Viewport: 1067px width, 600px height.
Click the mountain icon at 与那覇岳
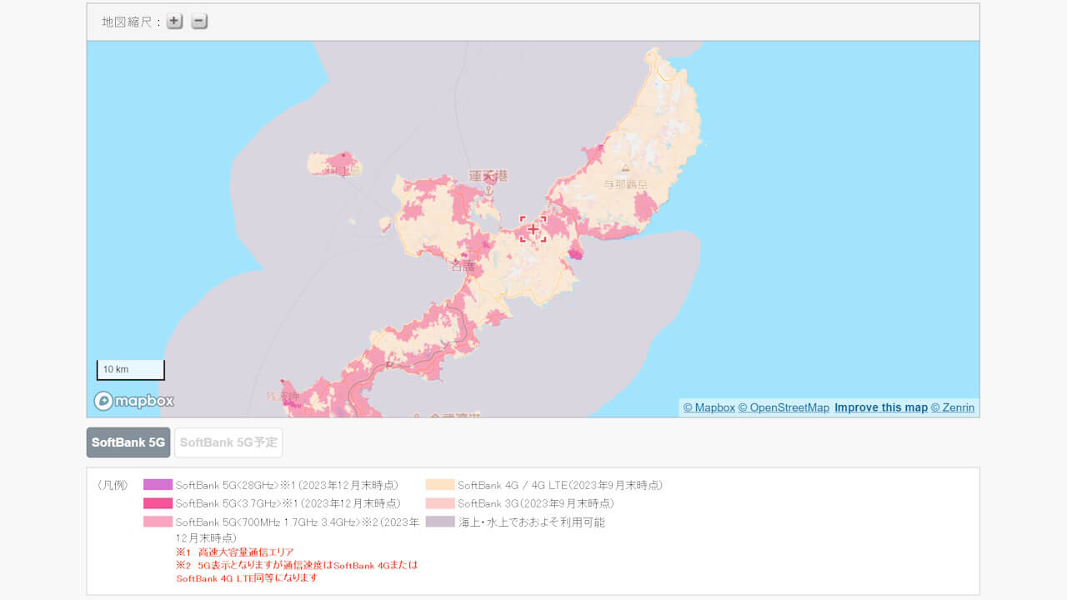point(625,167)
